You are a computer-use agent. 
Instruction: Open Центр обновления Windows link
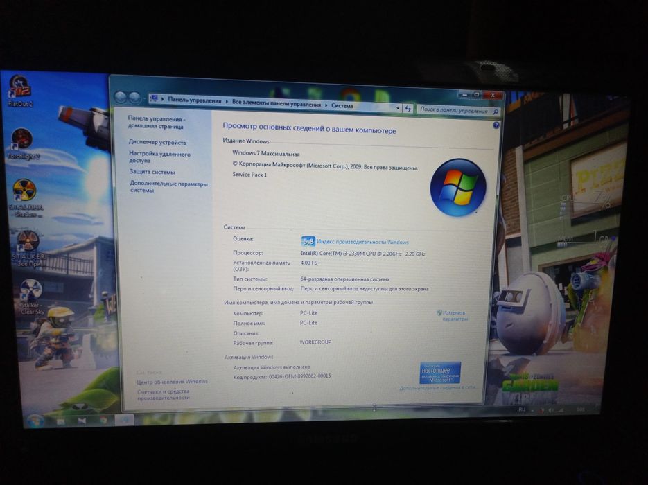tap(173, 382)
